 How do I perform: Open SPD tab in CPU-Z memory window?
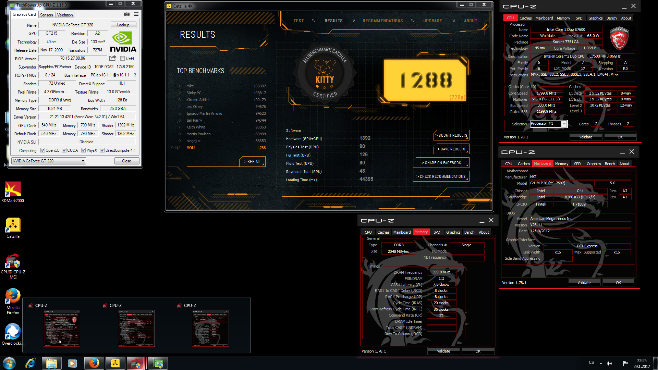(437, 232)
